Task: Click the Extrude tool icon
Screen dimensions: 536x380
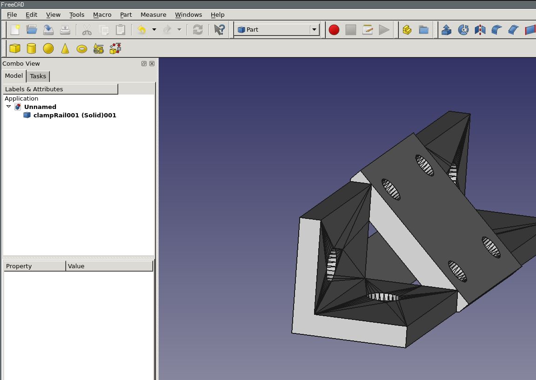Action: click(x=446, y=30)
